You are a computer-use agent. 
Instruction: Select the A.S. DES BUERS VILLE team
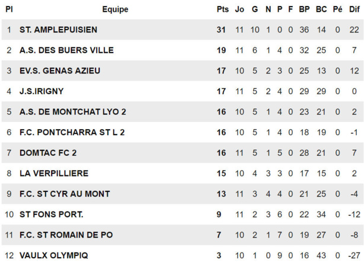click(66, 50)
